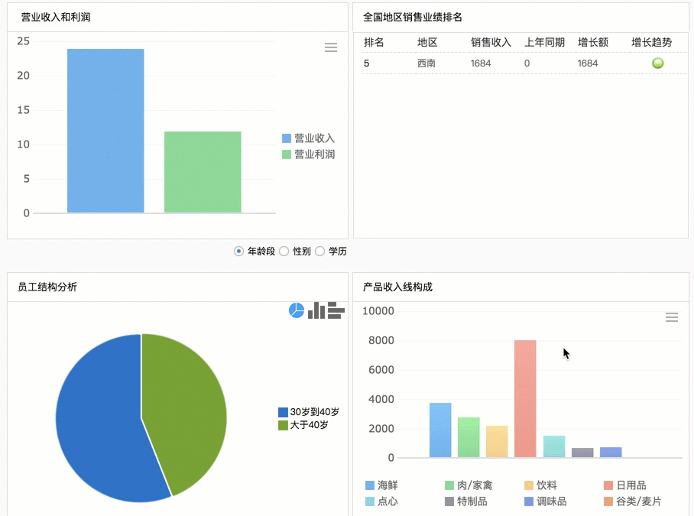Screen dimensions: 694x516
Task: Toggle 营业收入 legend series
Action: point(309,138)
